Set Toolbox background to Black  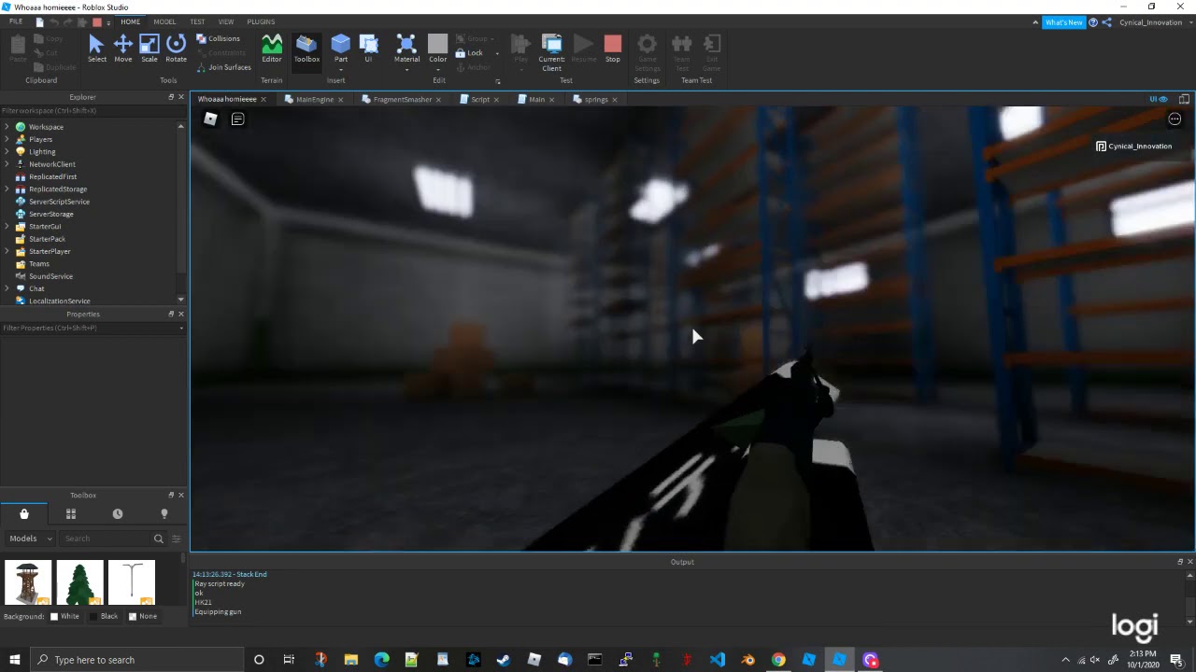104,616
